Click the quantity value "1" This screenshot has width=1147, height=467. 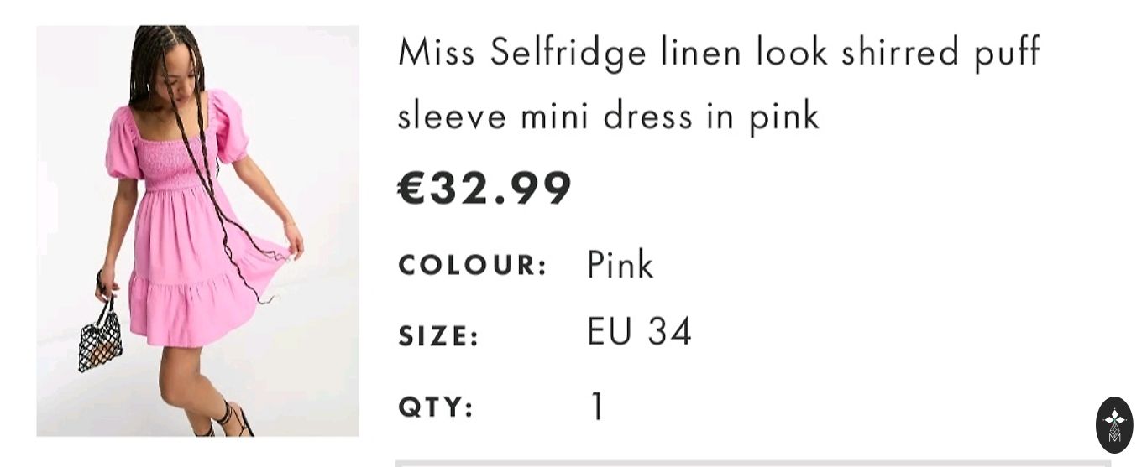point(597,407)
